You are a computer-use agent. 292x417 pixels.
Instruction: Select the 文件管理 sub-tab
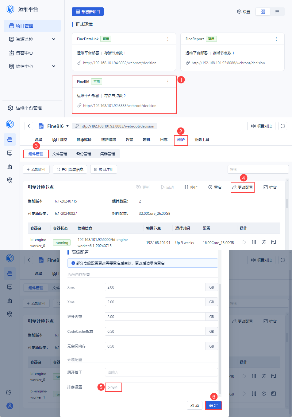point(60,154)
